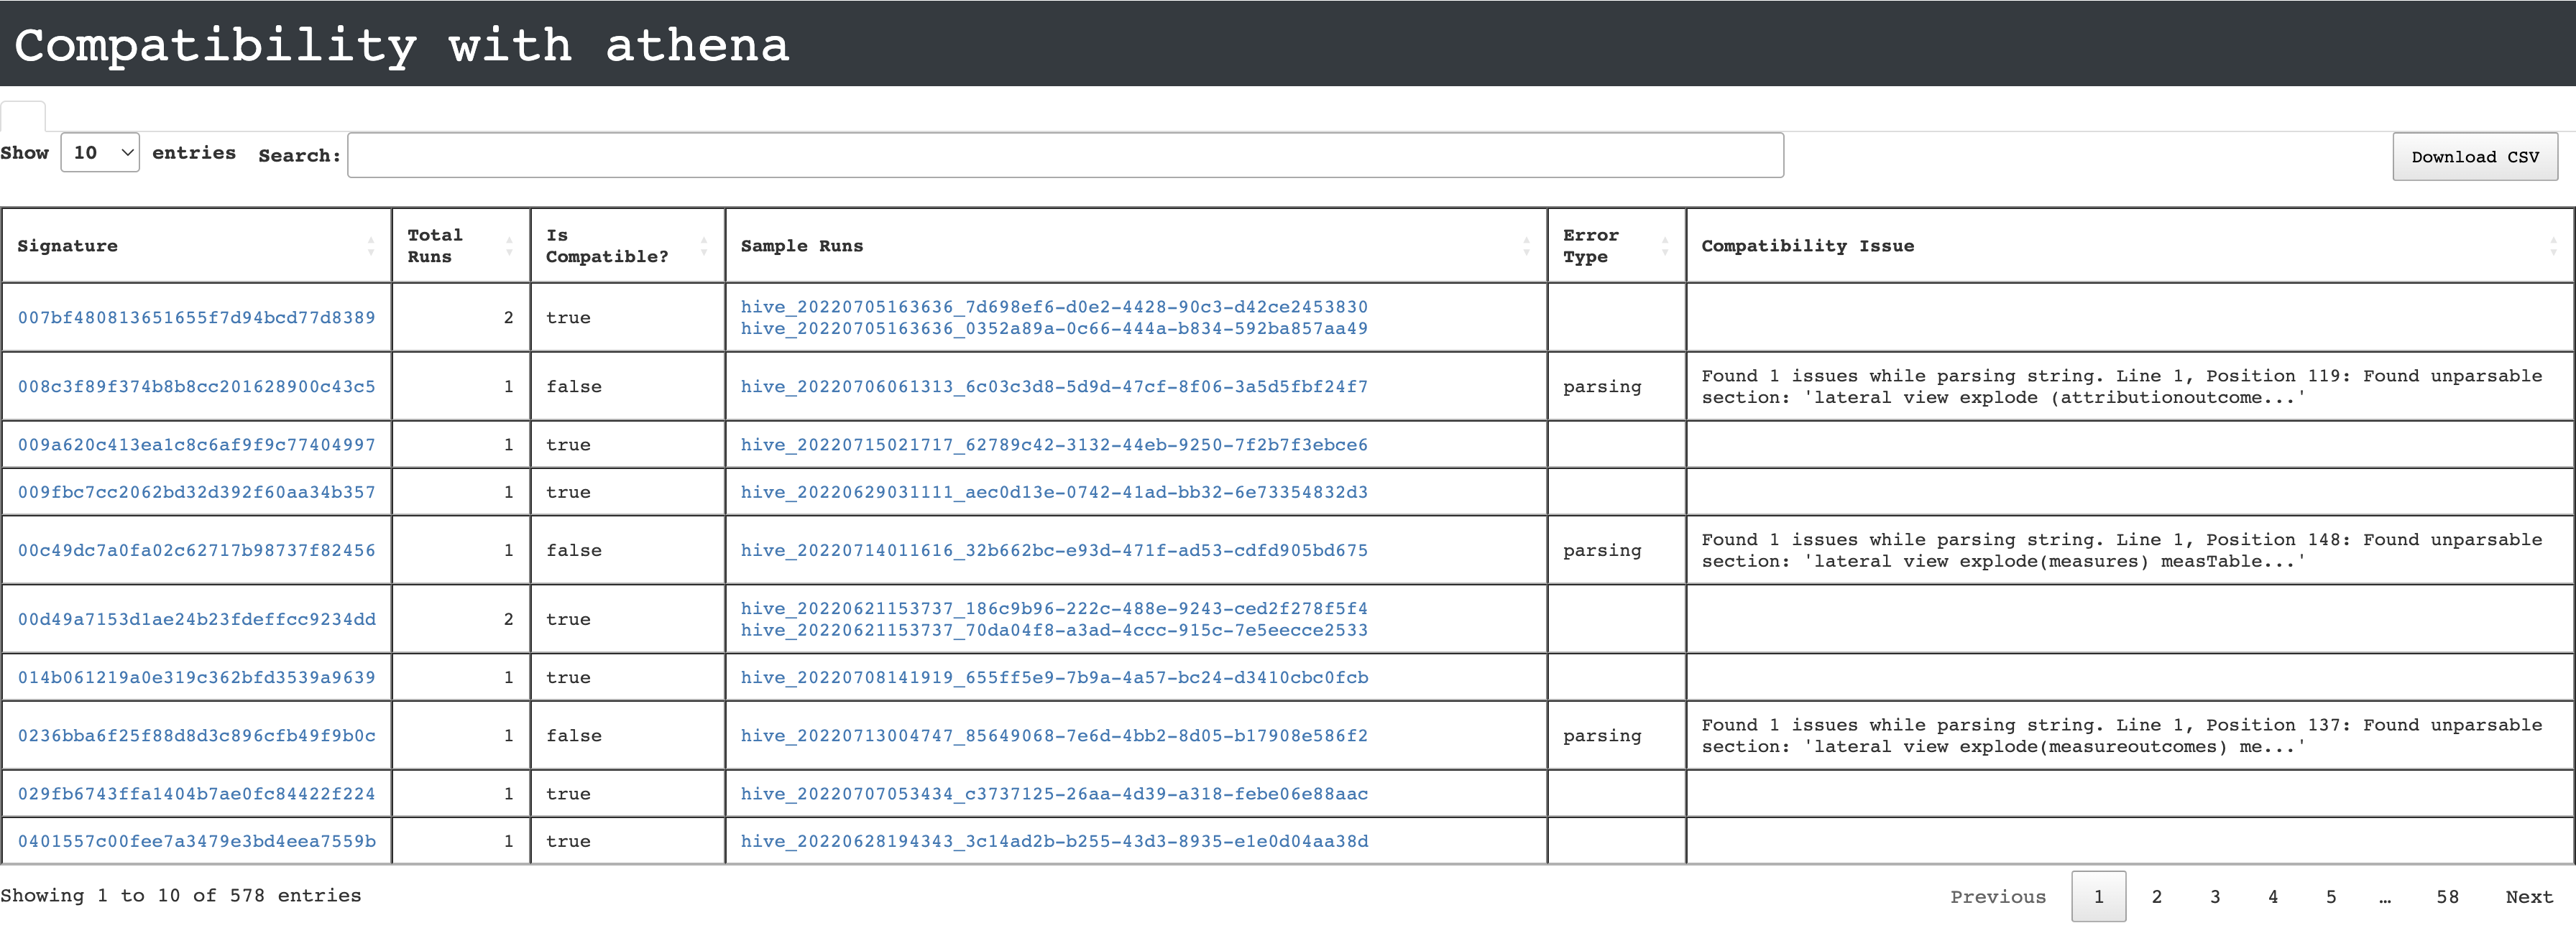Open signature 008c3f89f374b8b8cc201628900c43c5

[x=197, y=386]
